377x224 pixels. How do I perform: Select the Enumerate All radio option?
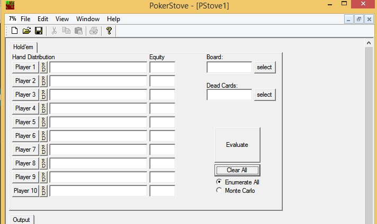219,182
